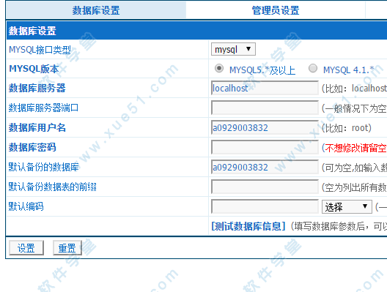The image size is (387, 292).
Task: Click the 默认备份的数据库 label text
Action: coord(44,167)
